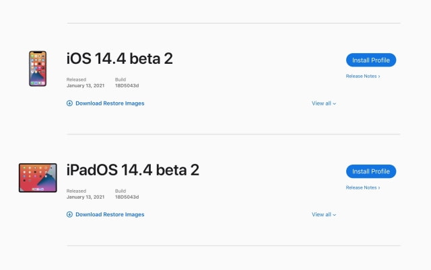Click the download icon under iOS 14.4 beta 2

click(69, 103)
